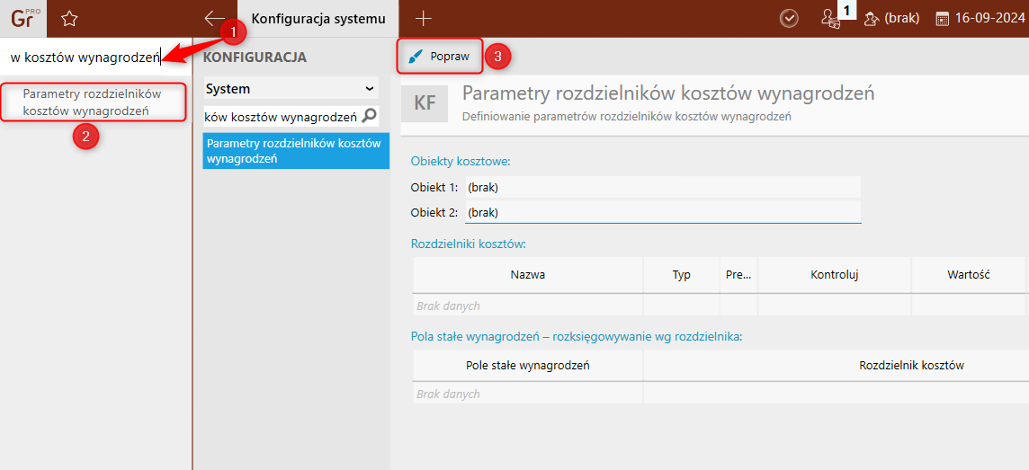Click the checkmark circle status icon
Viewport: 1029px width, 470px height.
point(789,19)
